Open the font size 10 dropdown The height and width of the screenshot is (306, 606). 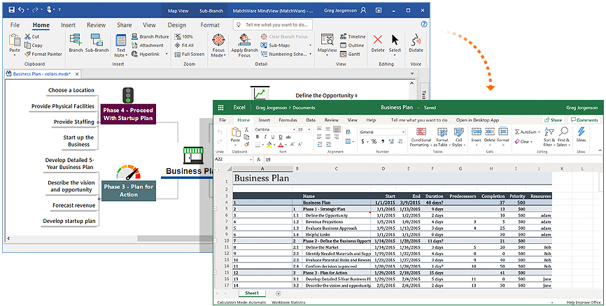[x=309, y=130]
